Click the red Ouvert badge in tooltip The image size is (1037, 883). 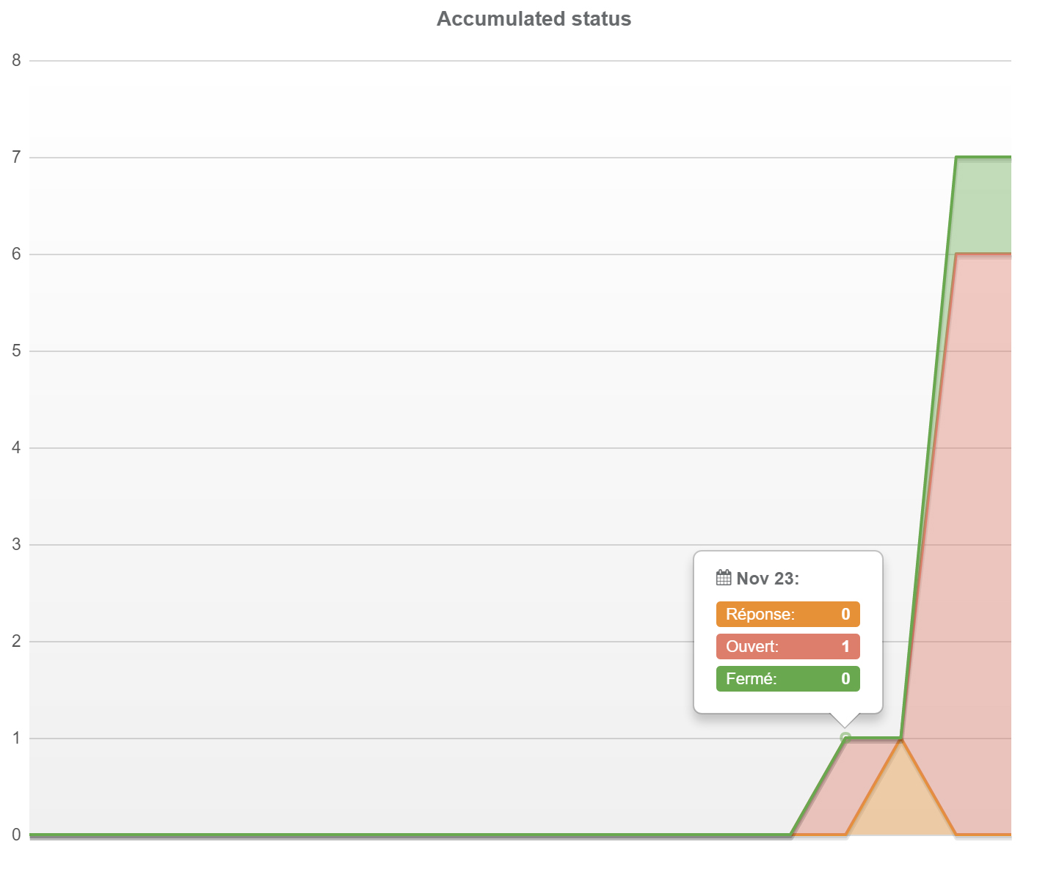787,646
